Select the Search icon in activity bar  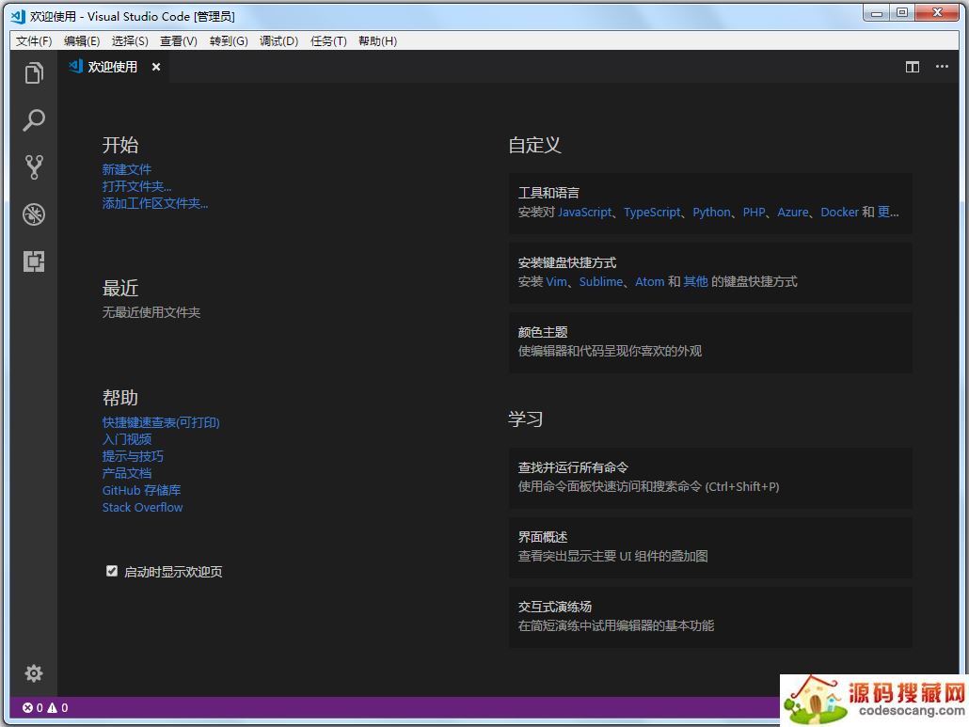(x=34, y=120)
